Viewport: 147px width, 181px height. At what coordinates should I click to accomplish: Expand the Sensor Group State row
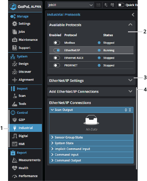click(91, 137)
